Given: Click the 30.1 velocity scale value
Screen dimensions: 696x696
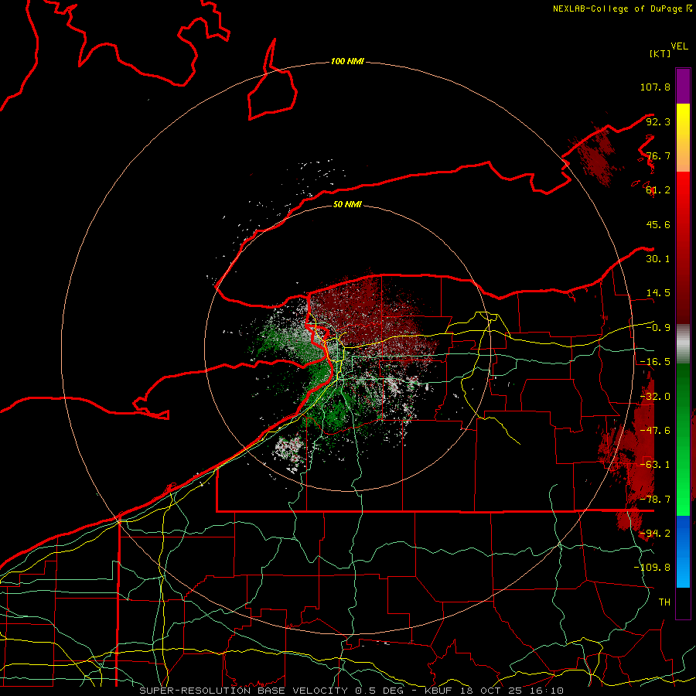Looking at the screenshot, I should tap(658, 259).
